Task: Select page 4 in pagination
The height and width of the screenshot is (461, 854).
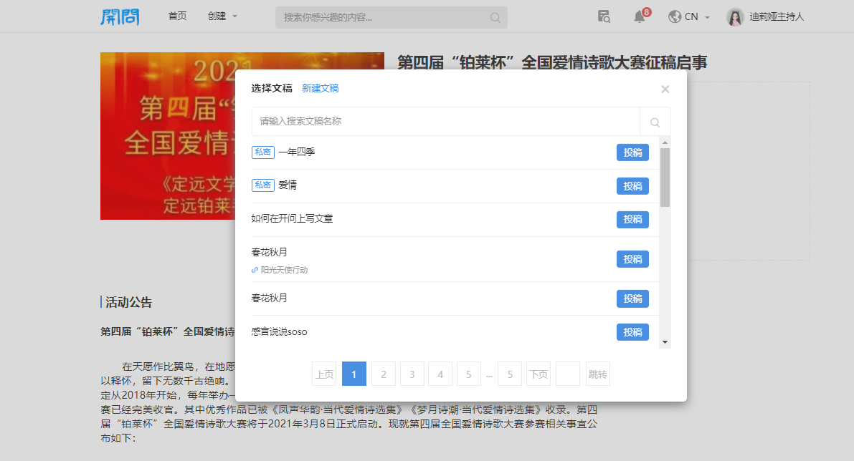Action: tap(440, 374)
